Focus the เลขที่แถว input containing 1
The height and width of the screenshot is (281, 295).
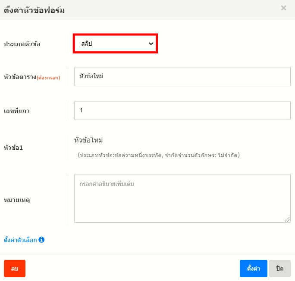click(182, 111)
